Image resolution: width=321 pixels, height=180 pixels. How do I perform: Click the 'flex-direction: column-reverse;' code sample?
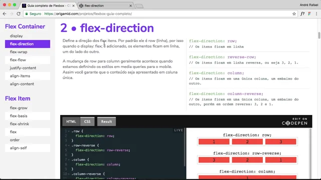[x=226, y=94]
